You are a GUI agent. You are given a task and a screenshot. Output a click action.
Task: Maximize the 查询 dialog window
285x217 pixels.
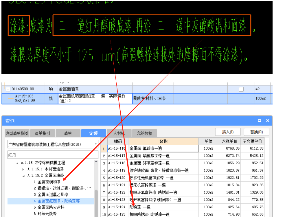click(259, 120)
